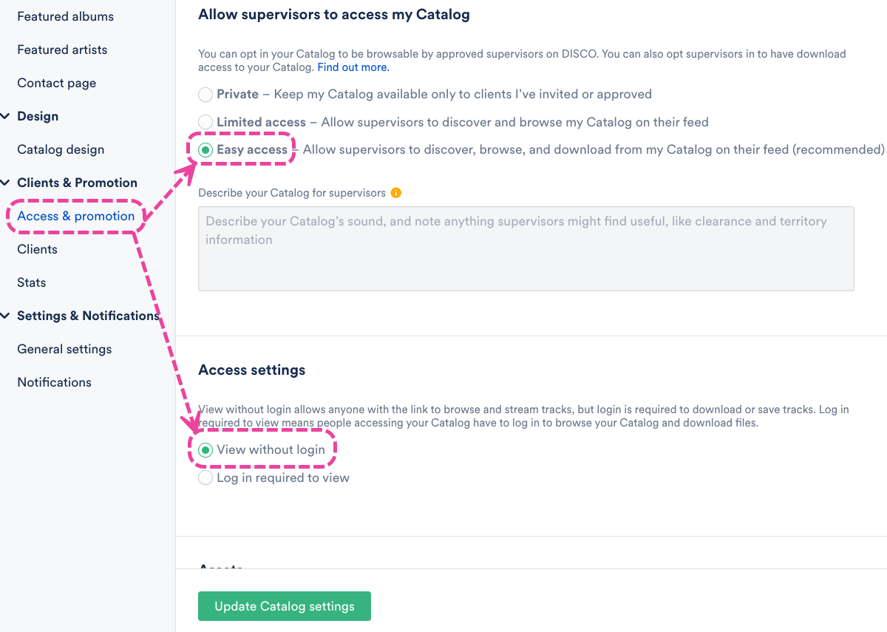Choose the Limited access radio option
The height and width of the screenshot is (632, 887).
[x=205, y=122]
